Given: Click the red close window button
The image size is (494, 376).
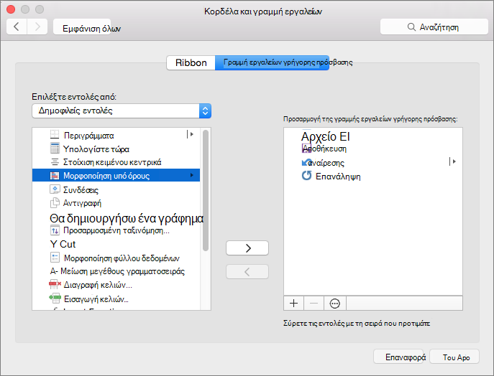Looking at the screenshot, I should click(11, 9).
